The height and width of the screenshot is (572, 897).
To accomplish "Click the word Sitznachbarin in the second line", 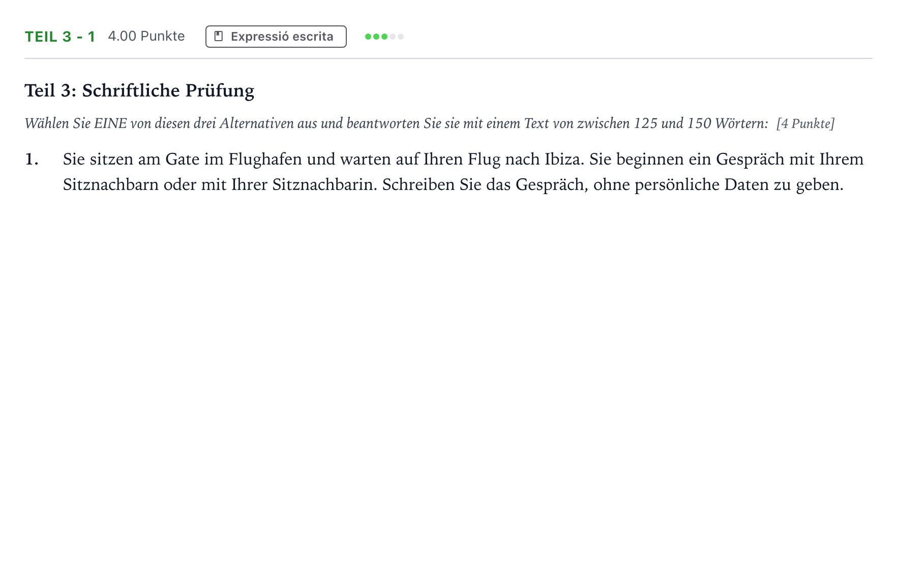I will pyautogui.click(x=324, y=184).
